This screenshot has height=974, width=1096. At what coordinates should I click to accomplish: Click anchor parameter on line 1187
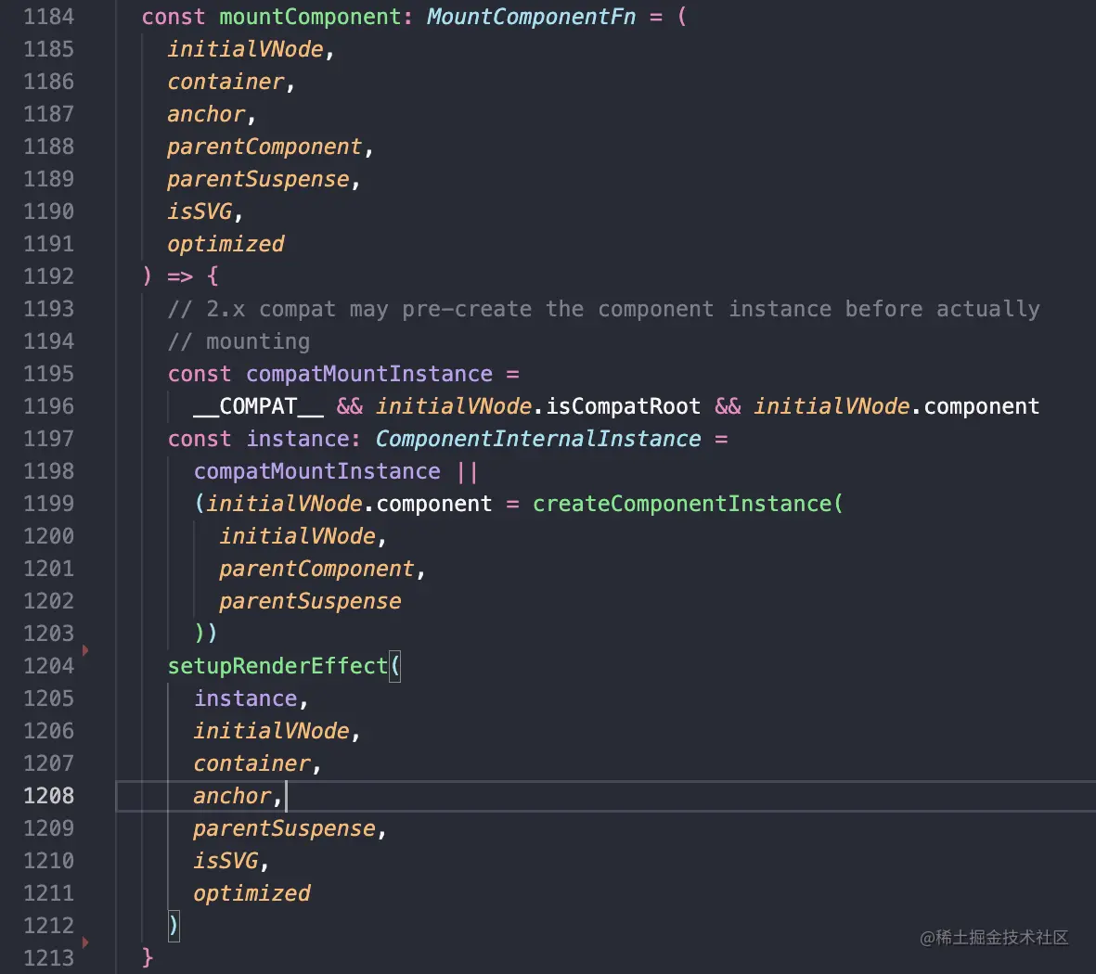(206, 114)
